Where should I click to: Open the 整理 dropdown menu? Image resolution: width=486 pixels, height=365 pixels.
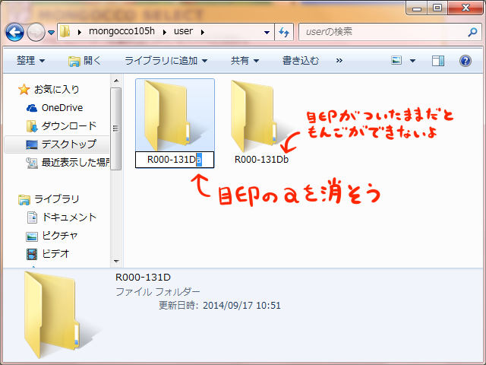(30, 60)
